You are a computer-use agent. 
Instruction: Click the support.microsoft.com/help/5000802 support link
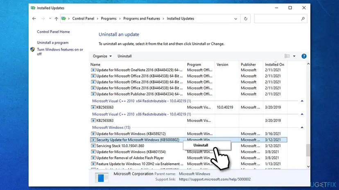[215, 179]
